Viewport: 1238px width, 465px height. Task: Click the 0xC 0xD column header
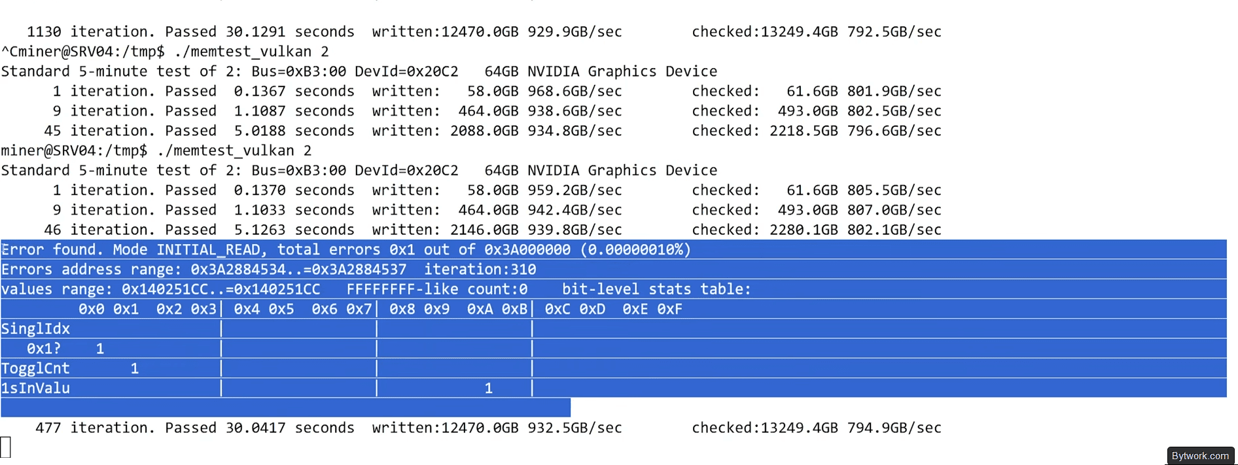(575, 309)
